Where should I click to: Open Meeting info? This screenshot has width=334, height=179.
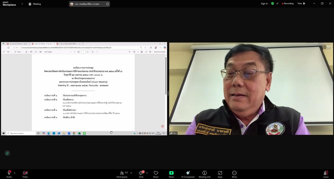click(205, 174)
